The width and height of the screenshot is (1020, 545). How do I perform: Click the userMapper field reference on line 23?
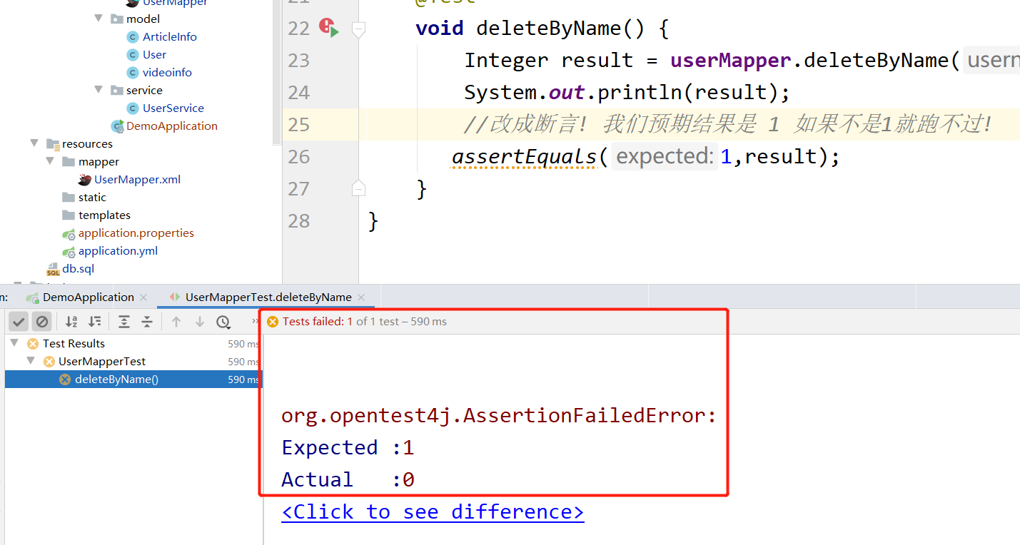(730, 60)
